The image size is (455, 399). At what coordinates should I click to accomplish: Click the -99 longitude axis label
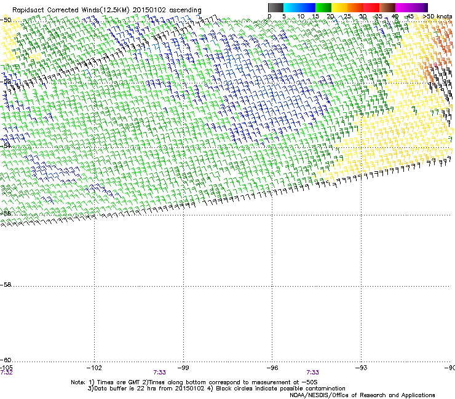coord(183,368)
